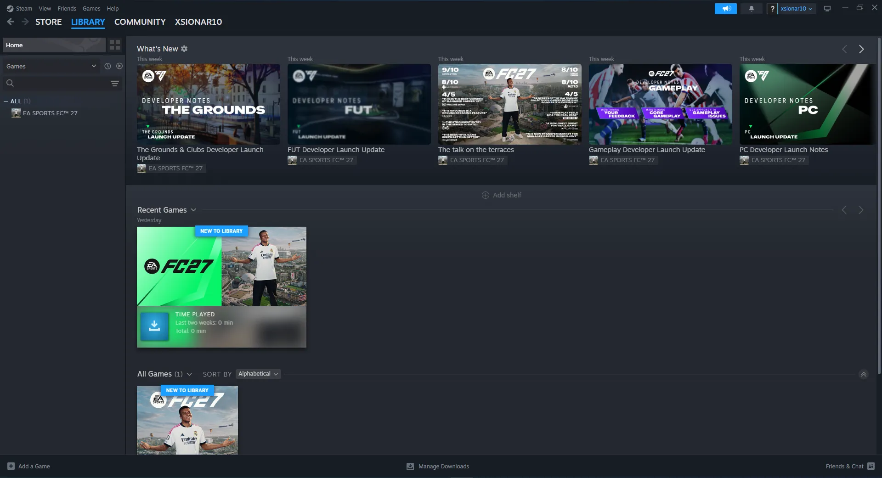Open Recent Games shelf dropdown
The width and height of the screenshot is (882, 478).
tap(193, 210)
